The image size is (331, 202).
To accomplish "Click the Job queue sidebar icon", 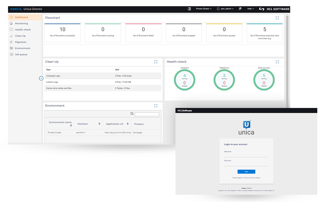I will (x=11, y=54).
